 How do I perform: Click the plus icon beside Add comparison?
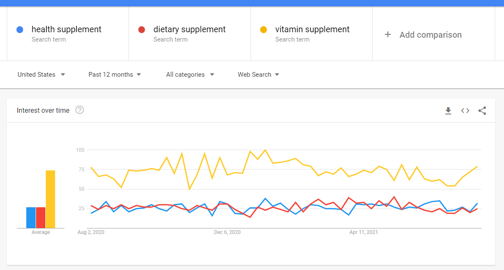click(x=388, y=34)
